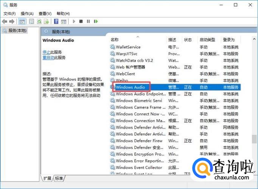This screenshot has width=258, height=189.
Task: Click the services window title bar icon
Action: tap(5, 5)
